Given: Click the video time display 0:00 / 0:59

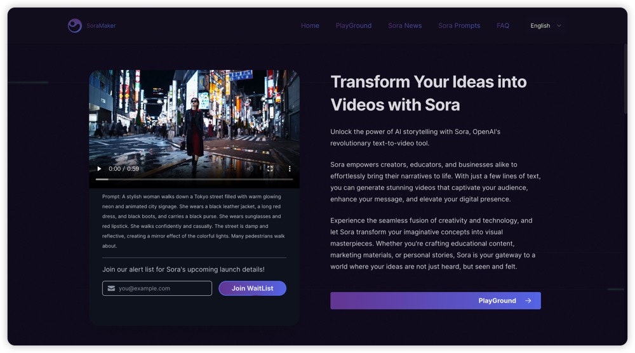Looking at the screenshot, I should (124, 169).
